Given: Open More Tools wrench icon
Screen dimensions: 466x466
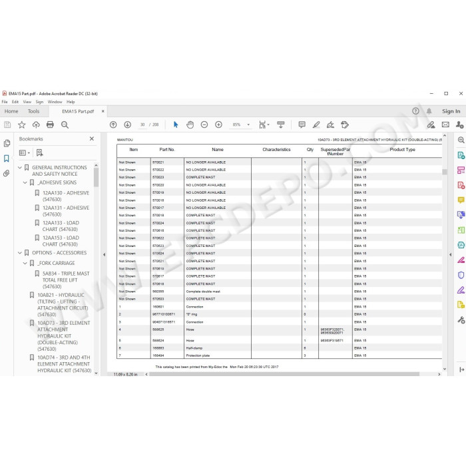Looking at the screenshot, I should pyautogui.click(x=461, y=320).
